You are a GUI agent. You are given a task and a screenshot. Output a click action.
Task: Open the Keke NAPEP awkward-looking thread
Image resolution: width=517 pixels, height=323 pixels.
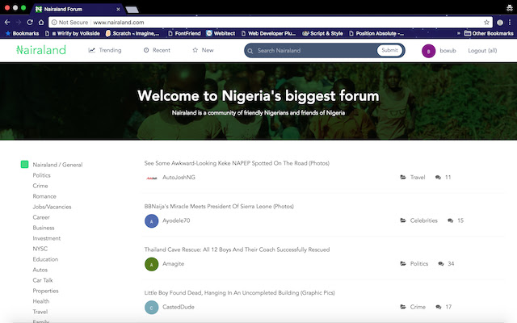[237, 163]
